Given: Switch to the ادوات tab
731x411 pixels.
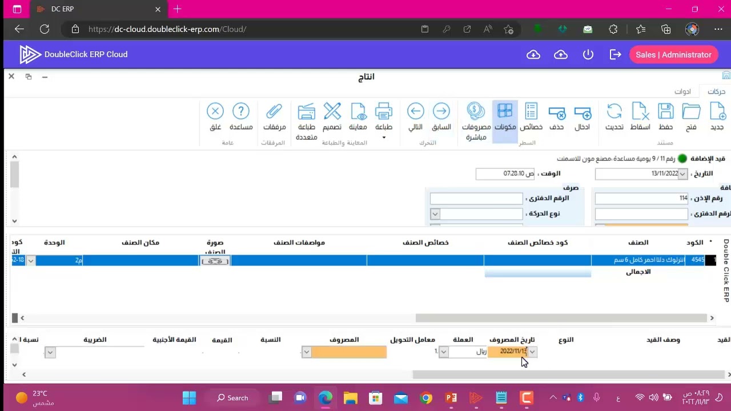Looking at the screenshot, I should (x=682, y=91).
